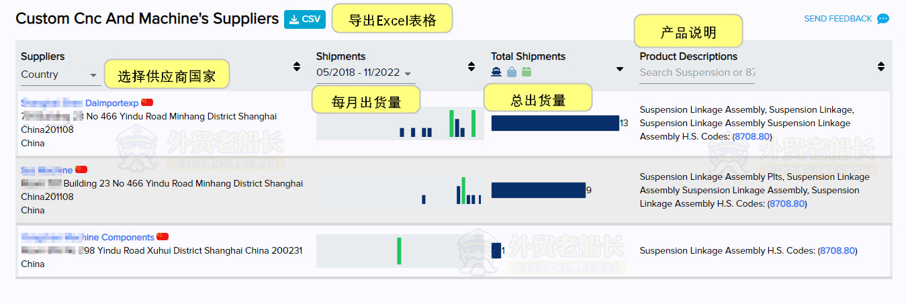
Task: Click the total shipments bar showing 13
Action: (555, 123)
